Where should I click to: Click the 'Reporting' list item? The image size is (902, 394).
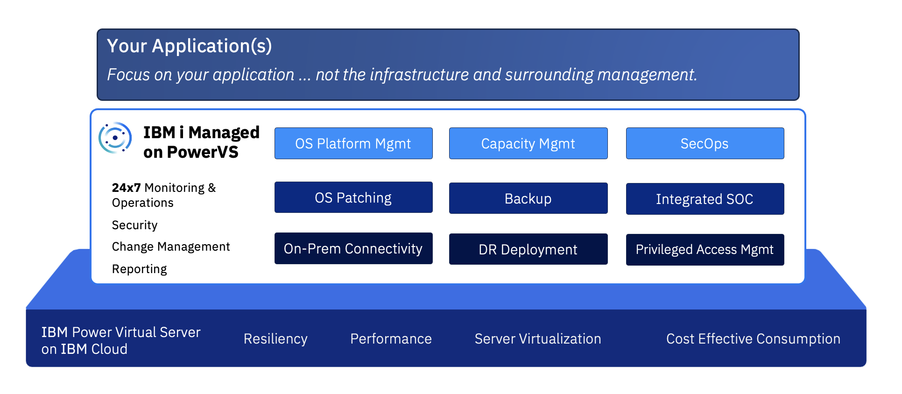(139, 269)
